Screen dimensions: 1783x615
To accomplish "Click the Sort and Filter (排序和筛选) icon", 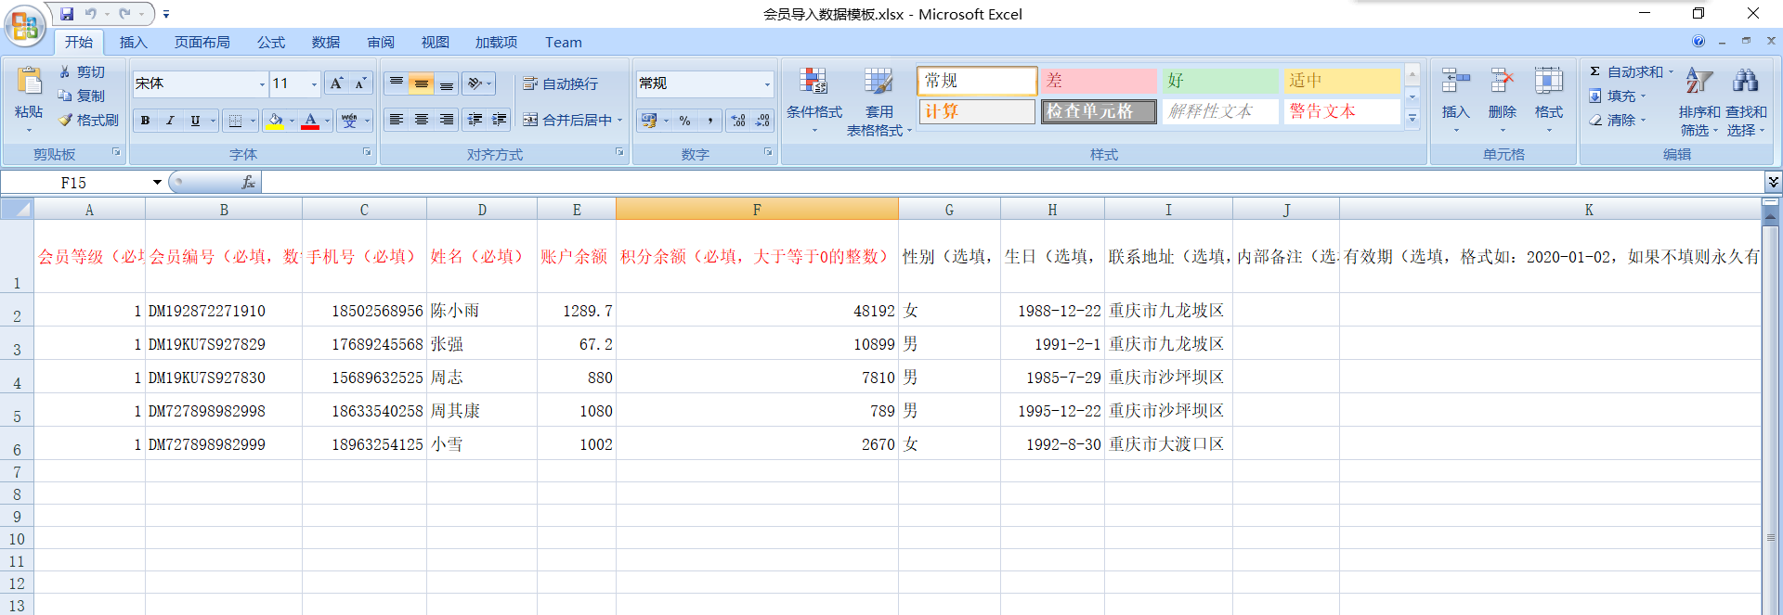I will click(1698, 82).
